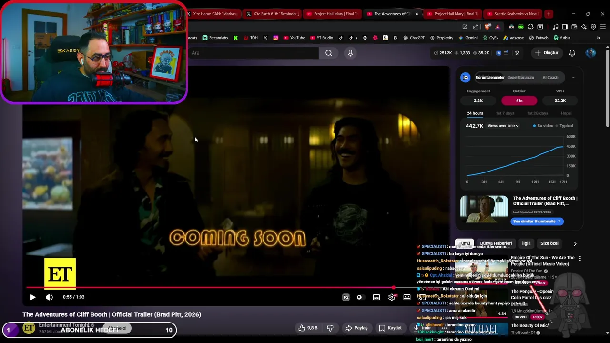
Task: Select Dünya Haberleri filter chip
Action: click(x=496, y=243)
